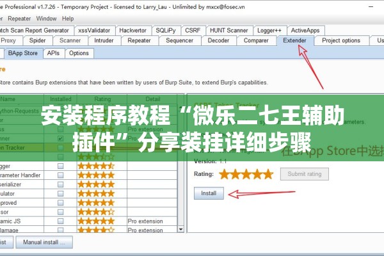384x256 pixels.
Task: Click first star in detail panel Rating
Action: pyautogui.click(x=225, y=174)
